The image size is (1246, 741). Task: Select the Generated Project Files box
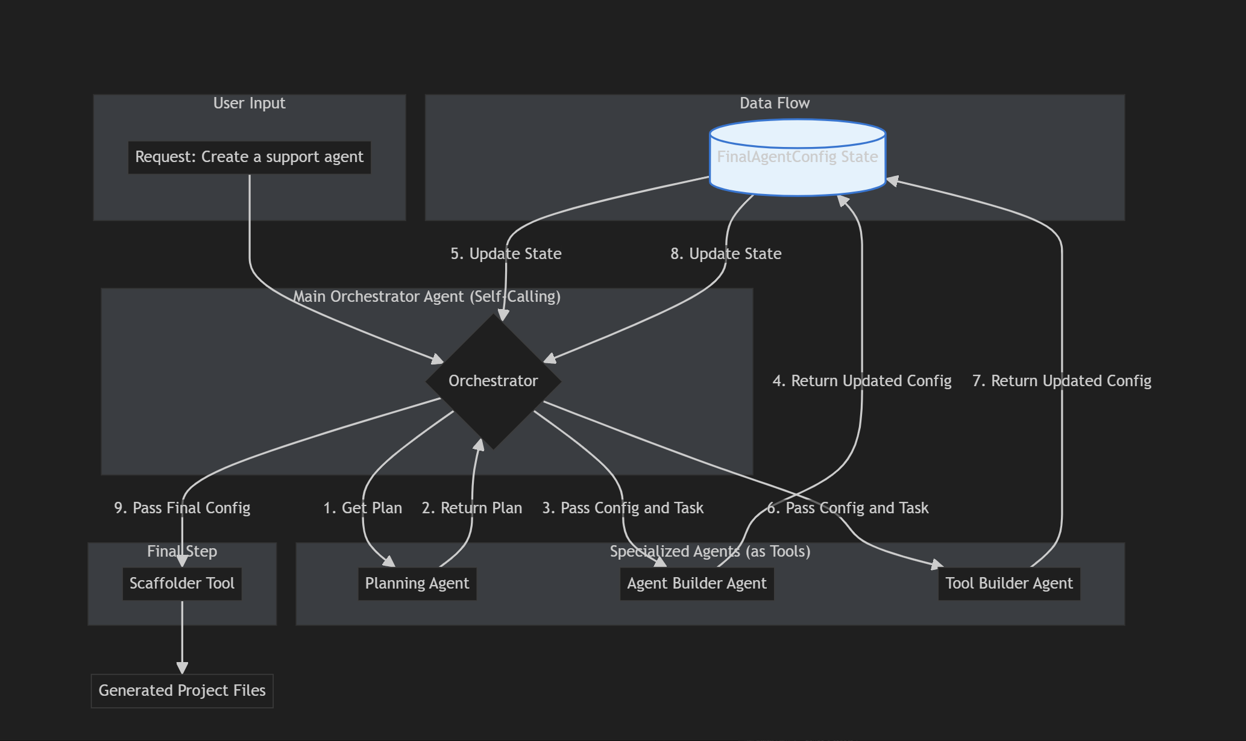(182, 691)
